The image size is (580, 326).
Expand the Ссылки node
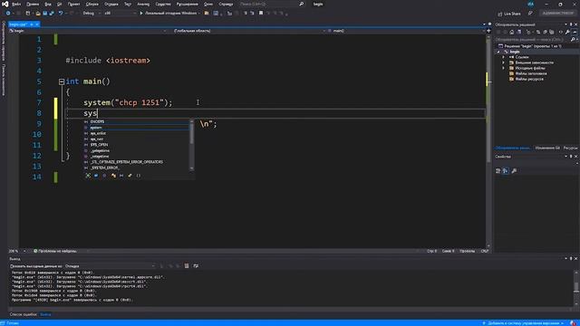tap(504, 57)
